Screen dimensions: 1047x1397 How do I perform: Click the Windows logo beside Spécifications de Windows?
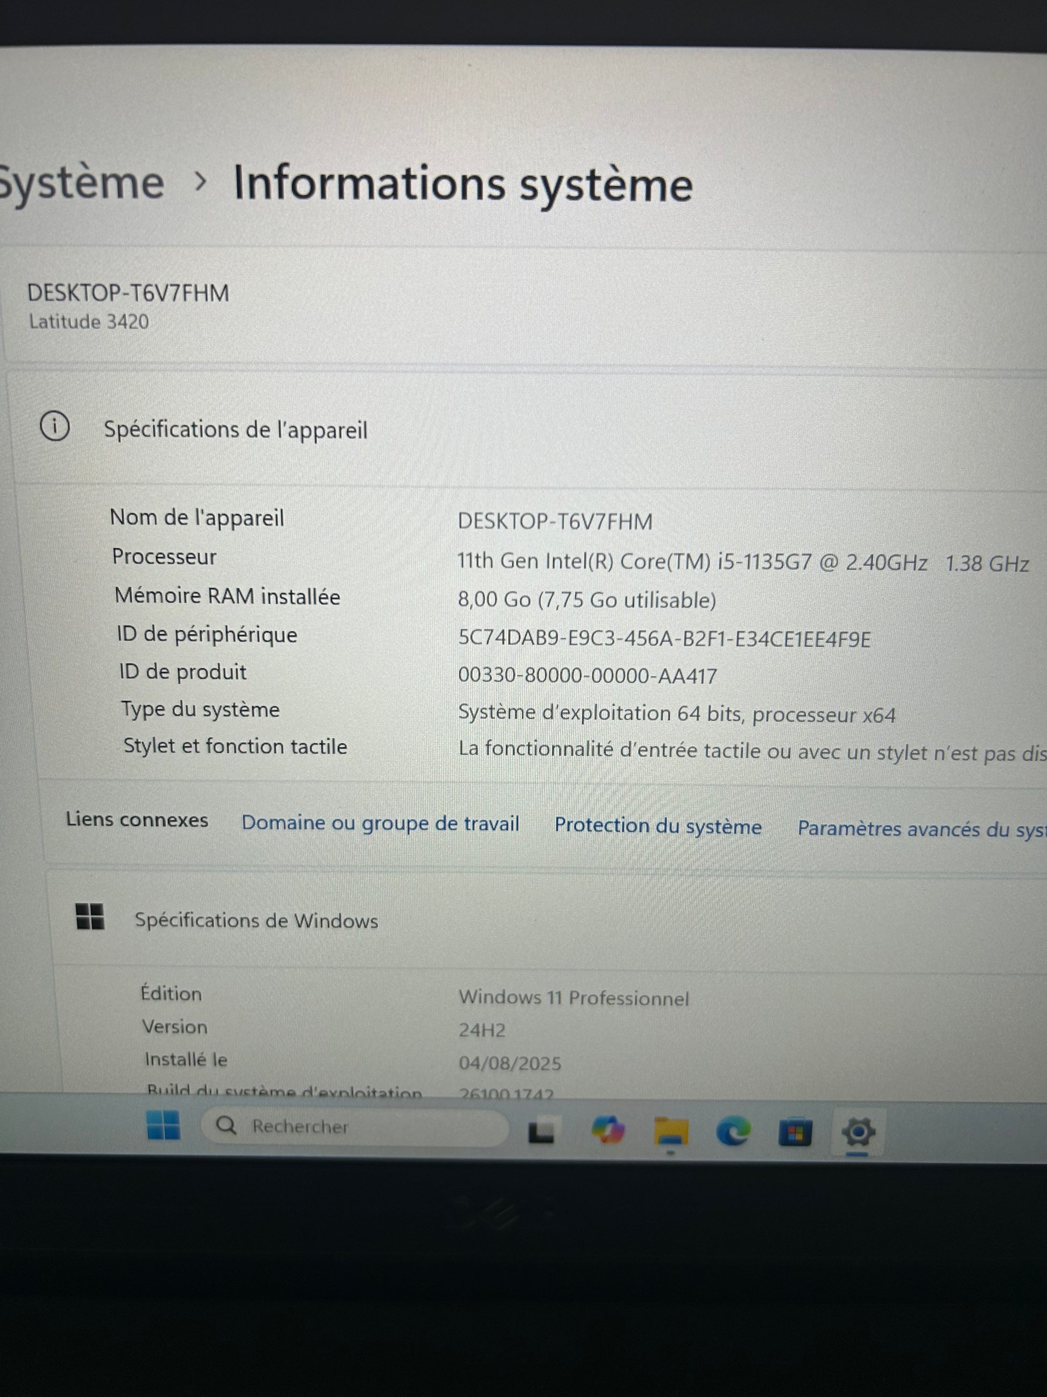pyautogui.click(x=90, y=916)
